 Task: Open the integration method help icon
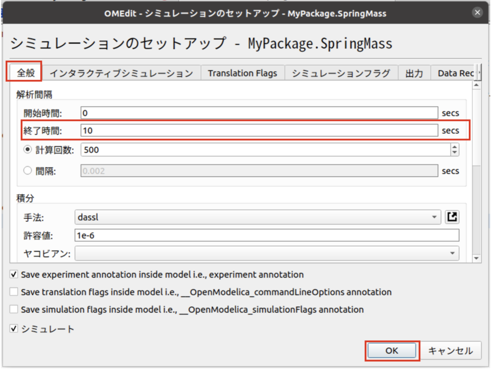[x=452, y=217]
